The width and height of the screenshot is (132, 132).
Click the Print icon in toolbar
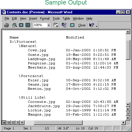[7, 25]
